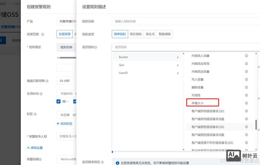Click info icon beside 内网流入流量
Image resolution: width=260 pixels, height=165 pixels.
tap(246, 56)
